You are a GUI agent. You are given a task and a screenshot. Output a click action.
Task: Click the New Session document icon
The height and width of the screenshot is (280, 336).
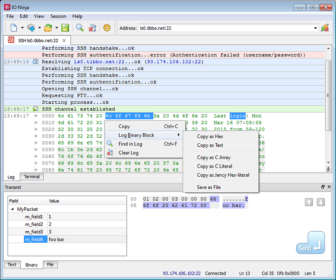click(14, 28)
